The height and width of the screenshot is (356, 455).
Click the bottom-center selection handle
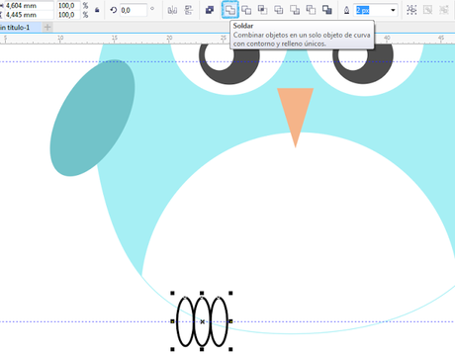coord(202,349)
